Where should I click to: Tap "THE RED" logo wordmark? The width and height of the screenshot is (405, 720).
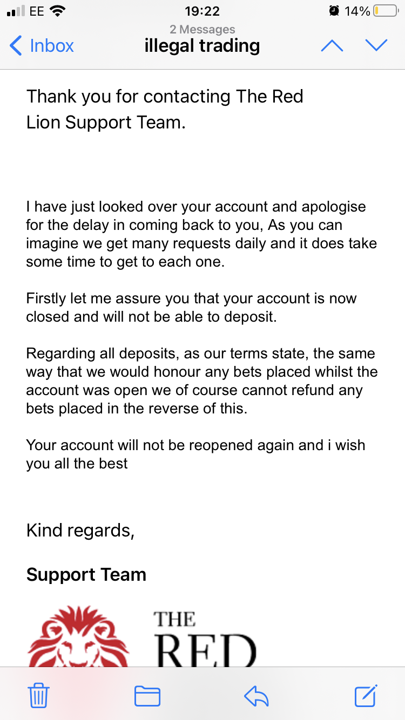[x=205, y=639]
